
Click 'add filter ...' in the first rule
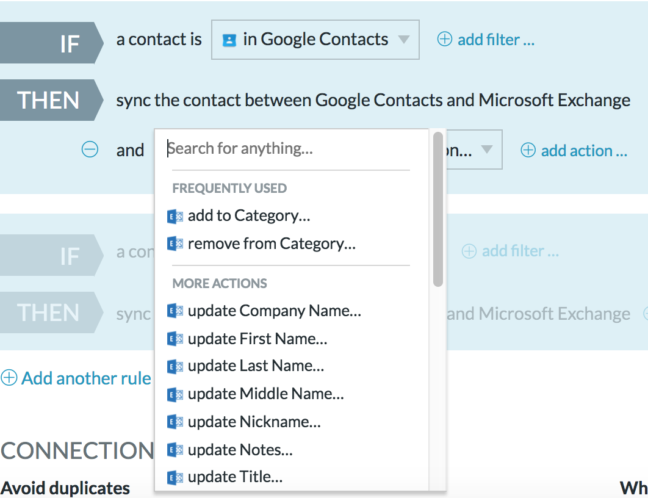click(x=496, y=40)
